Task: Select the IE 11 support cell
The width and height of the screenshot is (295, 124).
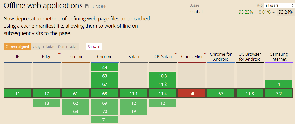Action: click(x=17, y=94)
